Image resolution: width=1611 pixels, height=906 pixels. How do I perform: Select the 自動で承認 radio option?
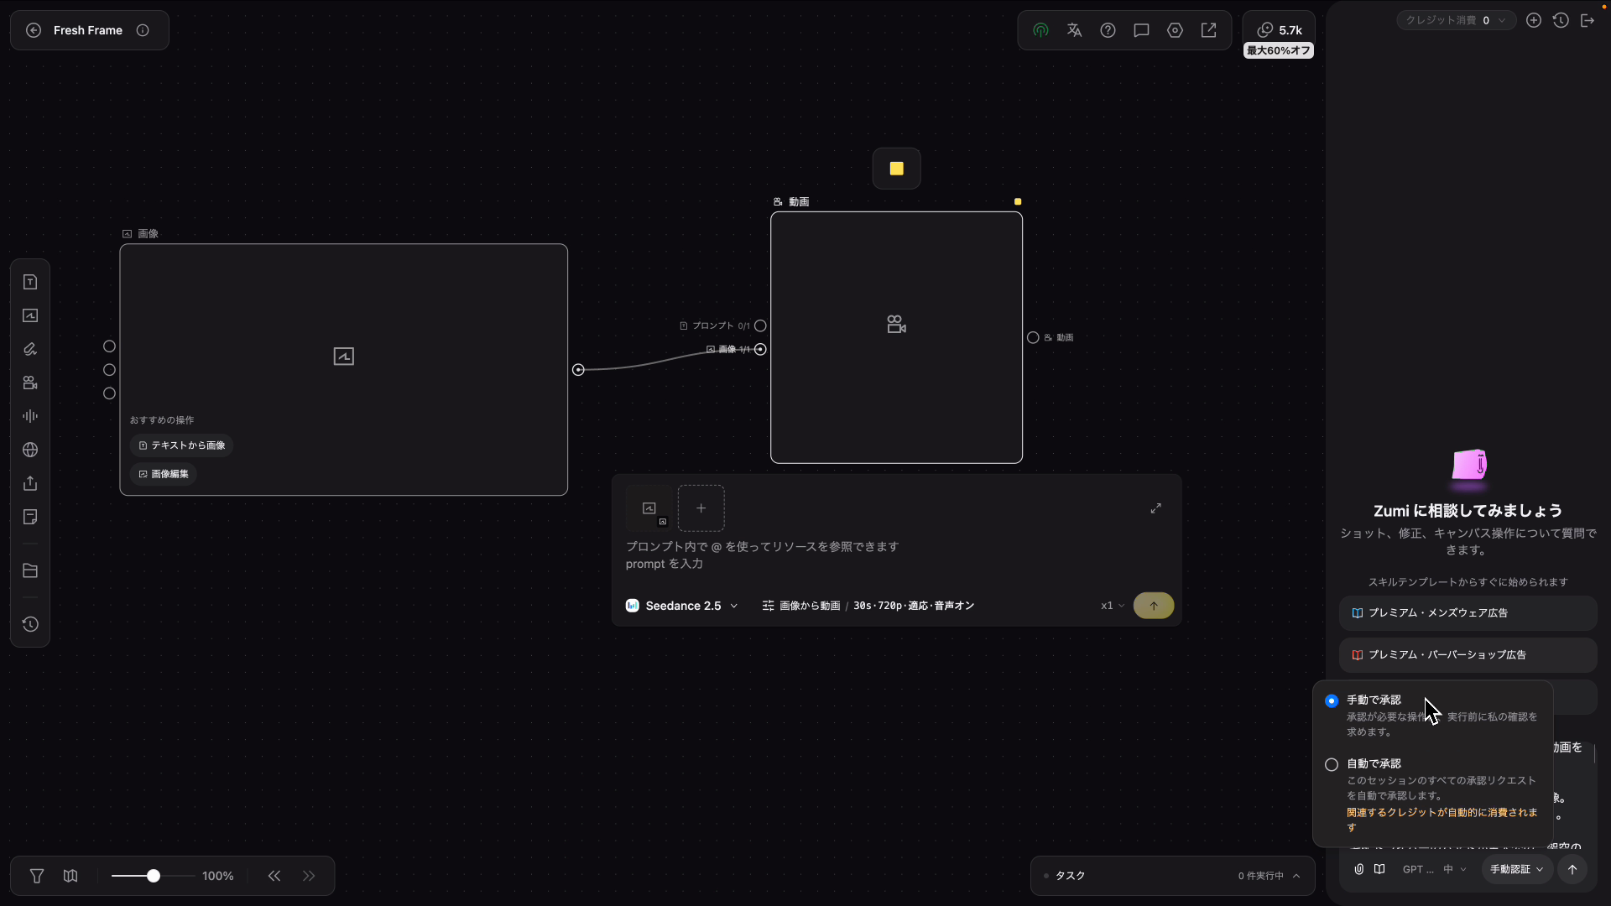tap(1332, 764)
